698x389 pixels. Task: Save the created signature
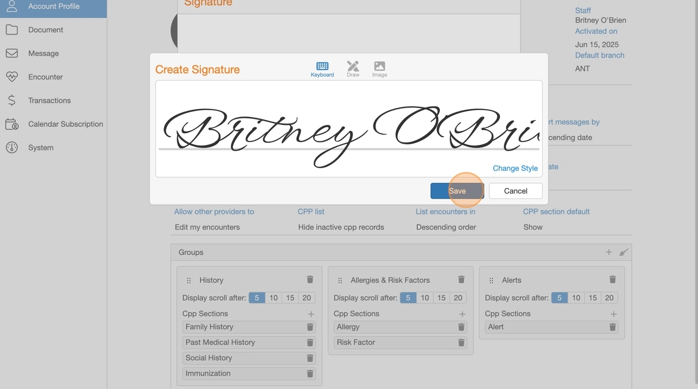pos(457,191)
